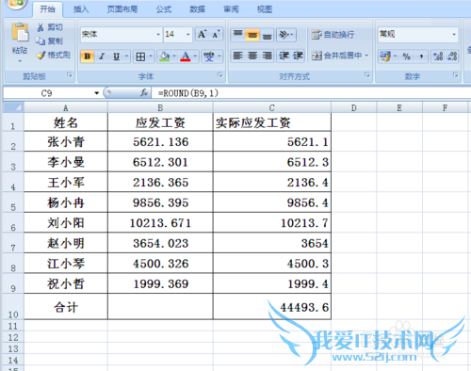Select the Format Painter brush
This screenshot has height=371, width=471.
(x=41, y=55)
